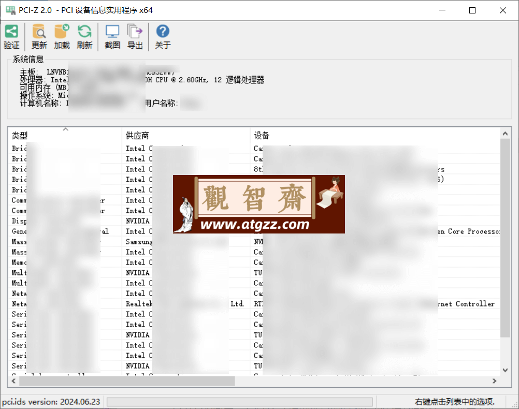Click the 用户名称 label in system info
This screenshot has width=519, height=409.
point(162,103)
